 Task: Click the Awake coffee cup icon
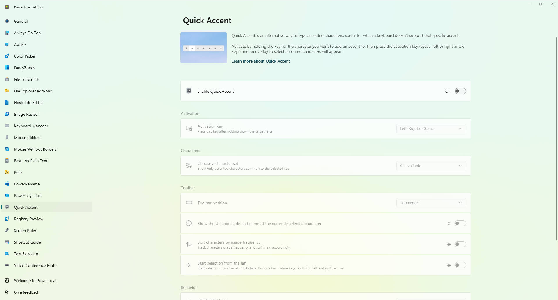pyautogui.click(x=7, y=44)
